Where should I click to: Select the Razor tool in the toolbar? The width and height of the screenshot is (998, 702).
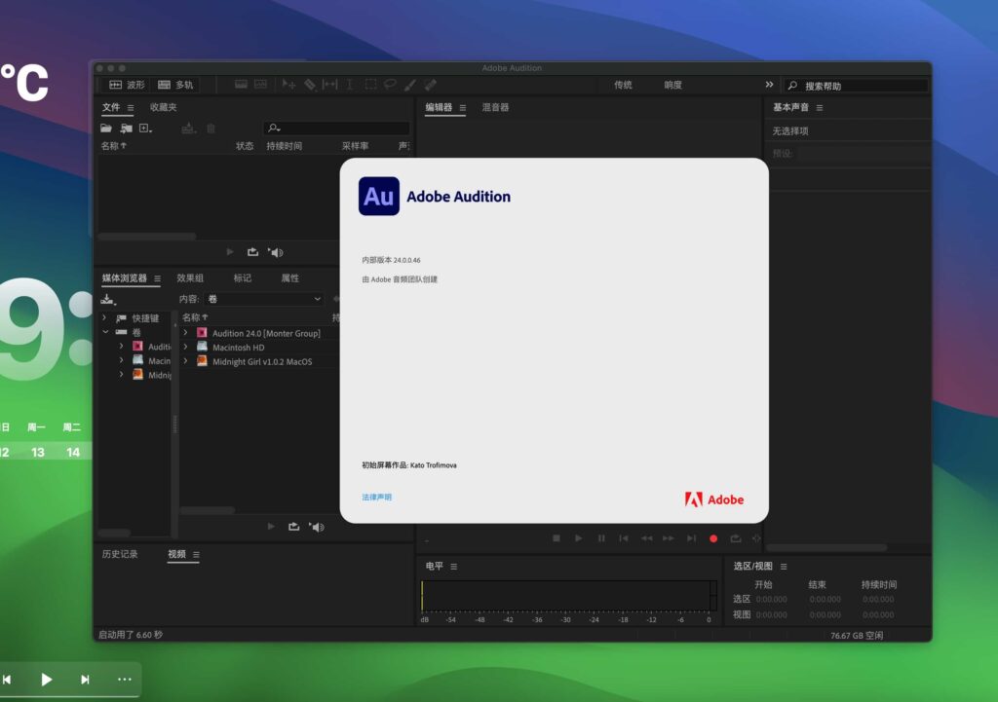click(x=312, y=85)
